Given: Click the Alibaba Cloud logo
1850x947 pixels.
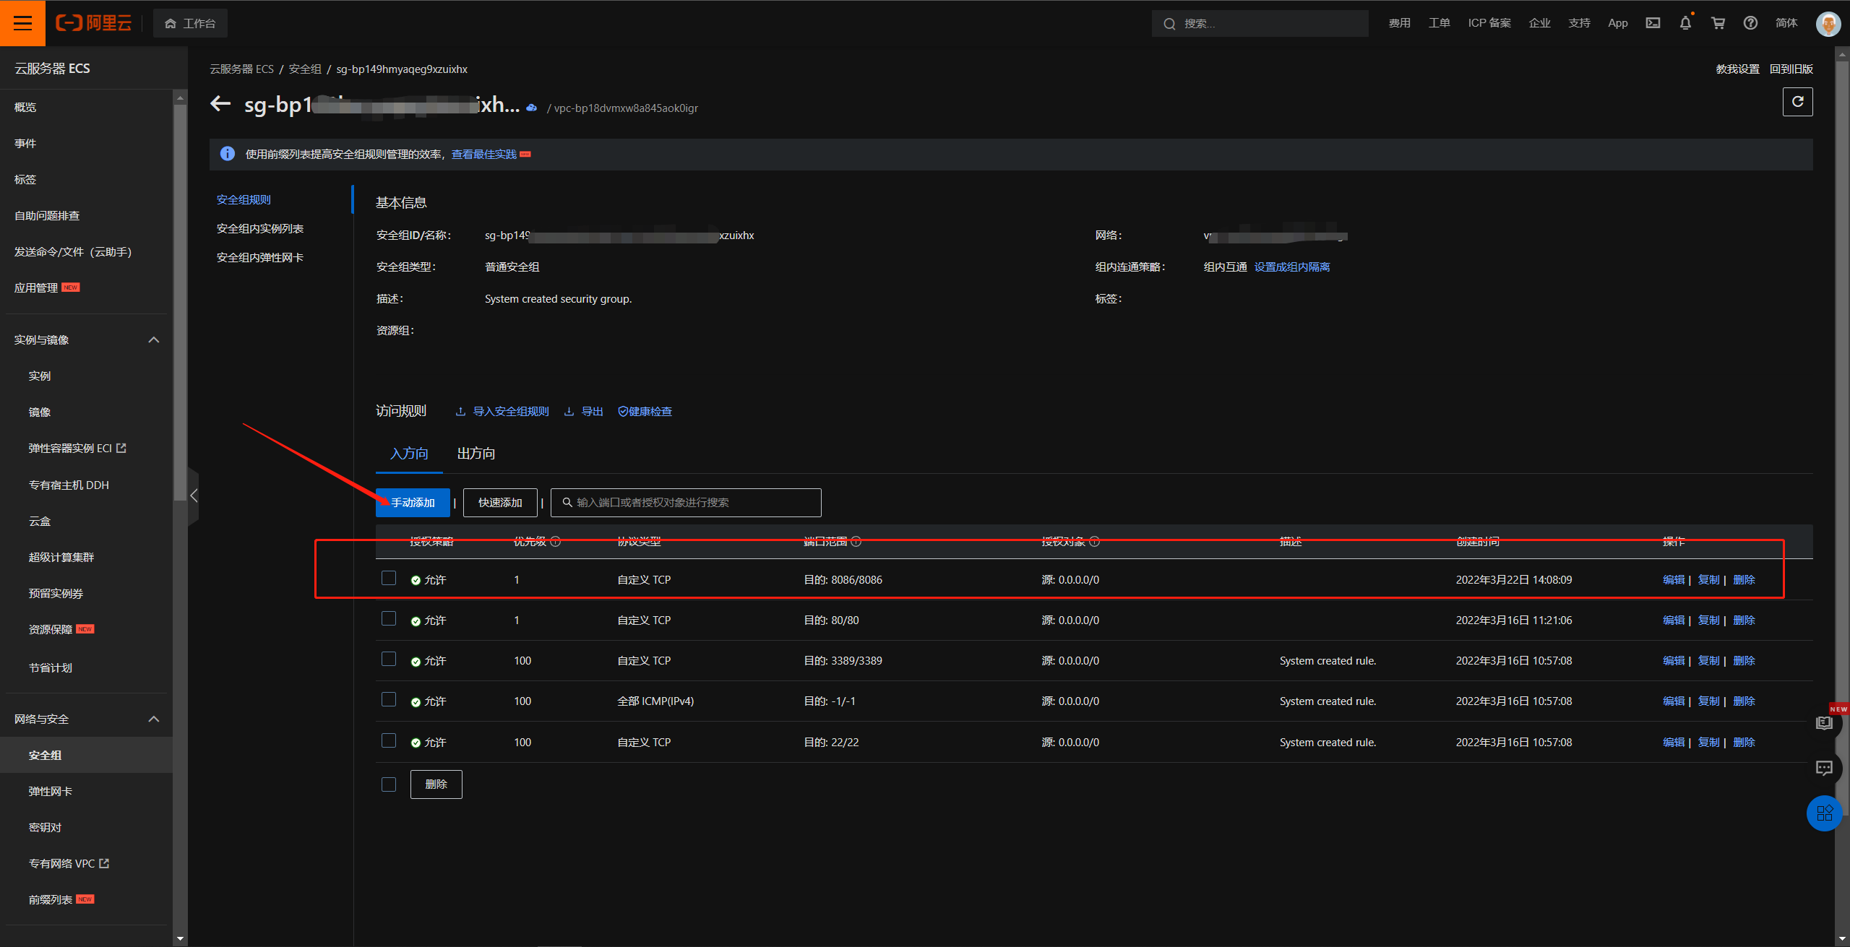Looking at the screenshot, I should coord(94,23).
